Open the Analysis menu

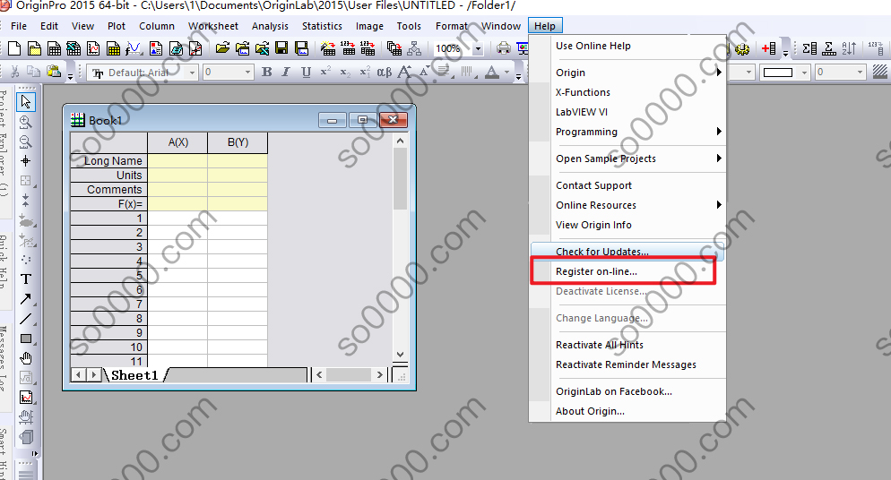click(270, 26)
